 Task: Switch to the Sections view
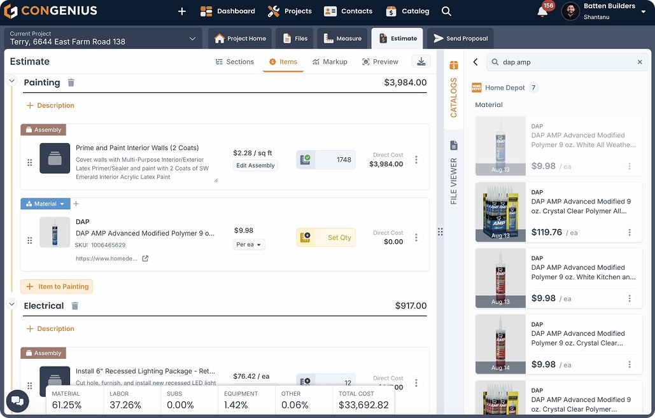(x=235, y=62)
